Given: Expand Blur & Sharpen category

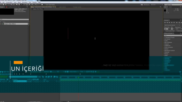Looking at the screenshot, I should [164, 42].
